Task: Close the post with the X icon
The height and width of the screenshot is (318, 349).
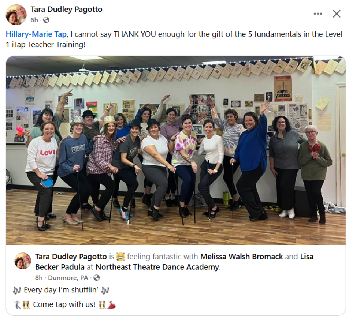Action: [x=337, y=14]
